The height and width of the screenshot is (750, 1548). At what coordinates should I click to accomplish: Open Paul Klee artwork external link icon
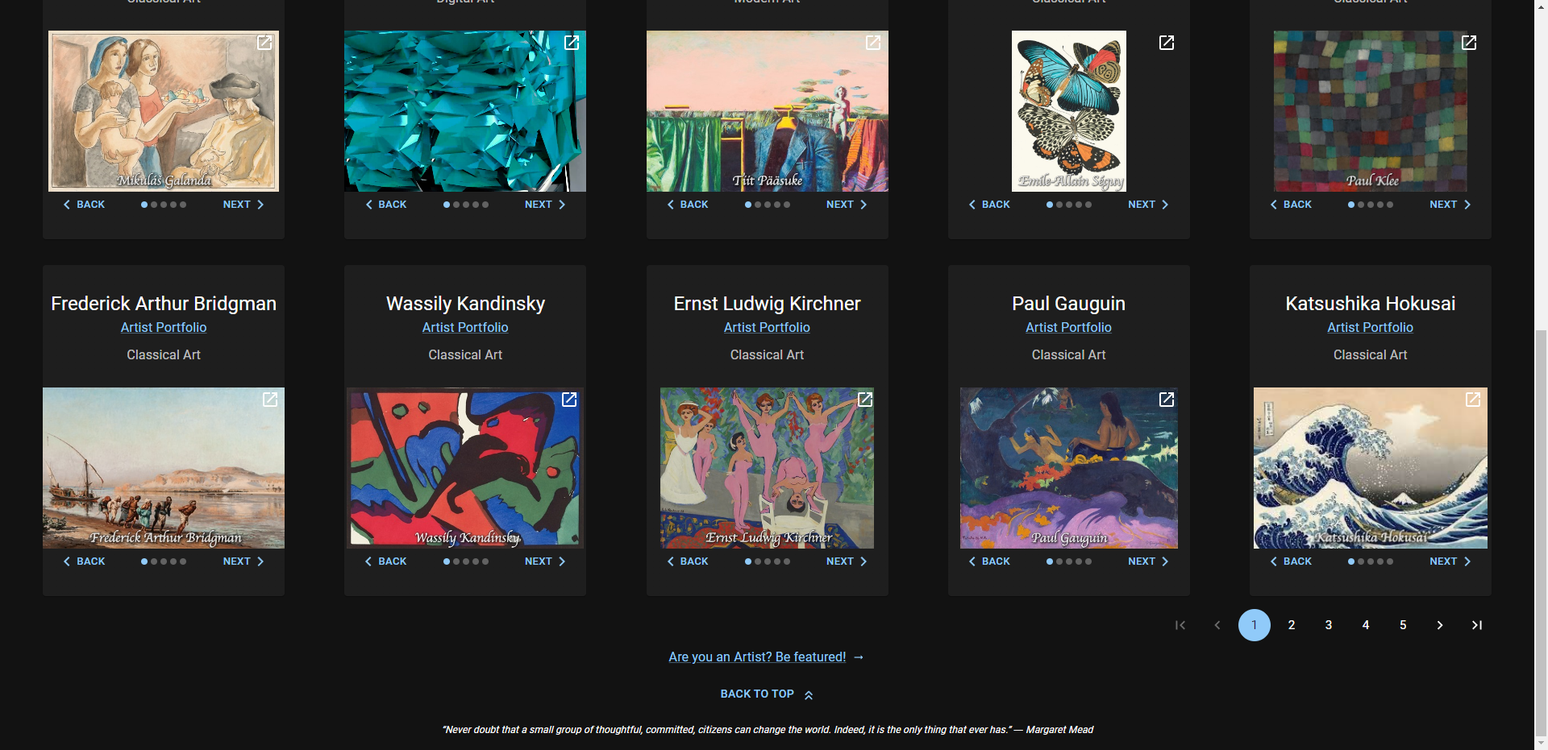click(x=1469, y=43)
